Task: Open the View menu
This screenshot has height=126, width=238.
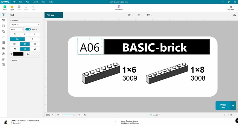Action: [x=43, y=2]
